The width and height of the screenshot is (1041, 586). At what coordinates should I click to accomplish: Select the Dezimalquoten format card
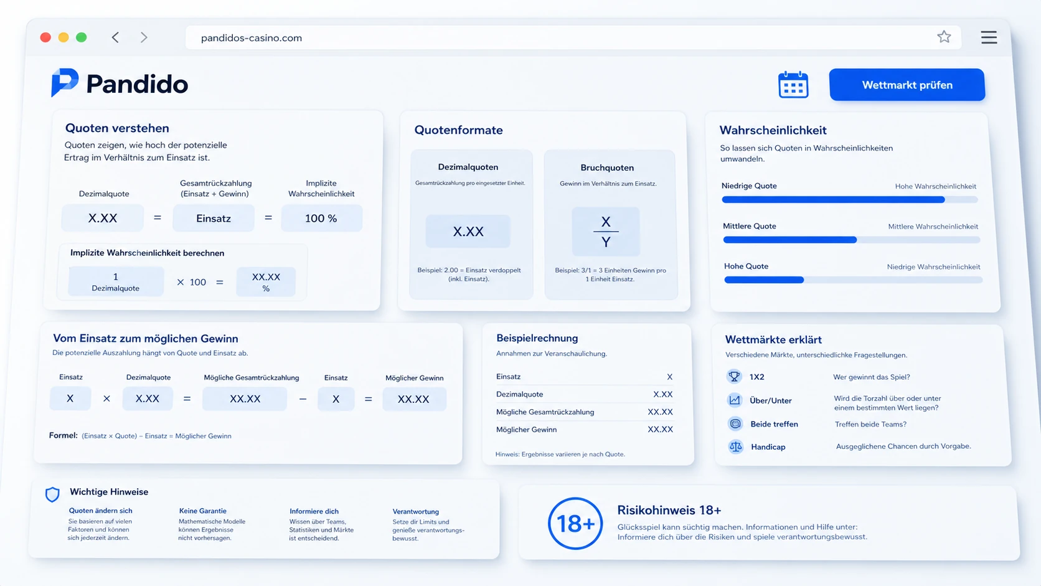pos(471,224)
